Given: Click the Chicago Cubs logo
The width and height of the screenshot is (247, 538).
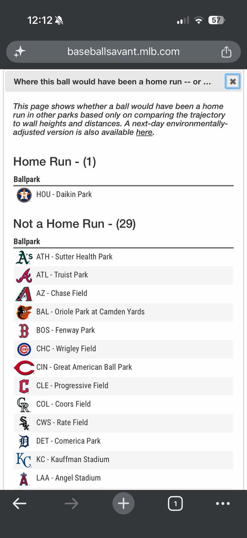Looking at the screenshot, I should click(24, 349).
